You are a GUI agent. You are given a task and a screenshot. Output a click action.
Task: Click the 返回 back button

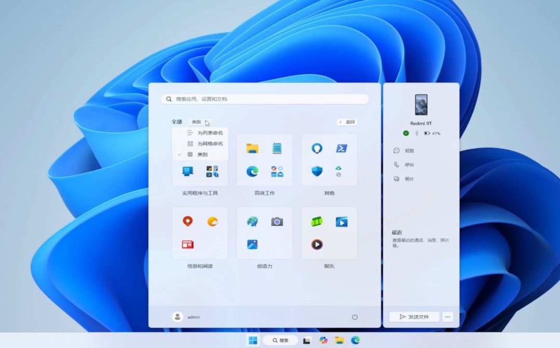(x=347, y=122)
